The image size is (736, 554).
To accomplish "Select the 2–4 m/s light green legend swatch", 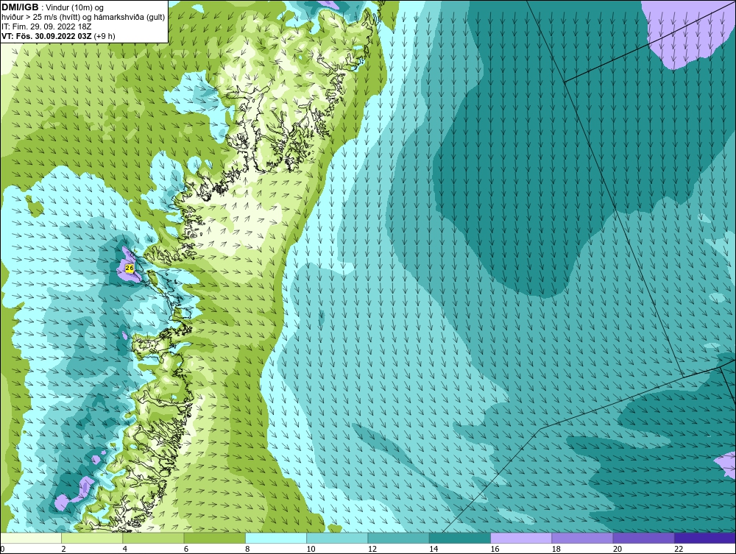I will (x=92, y=538).
